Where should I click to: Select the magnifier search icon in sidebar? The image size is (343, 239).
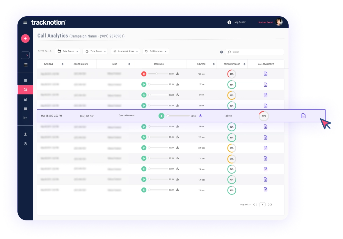click(x=25, y=90)
